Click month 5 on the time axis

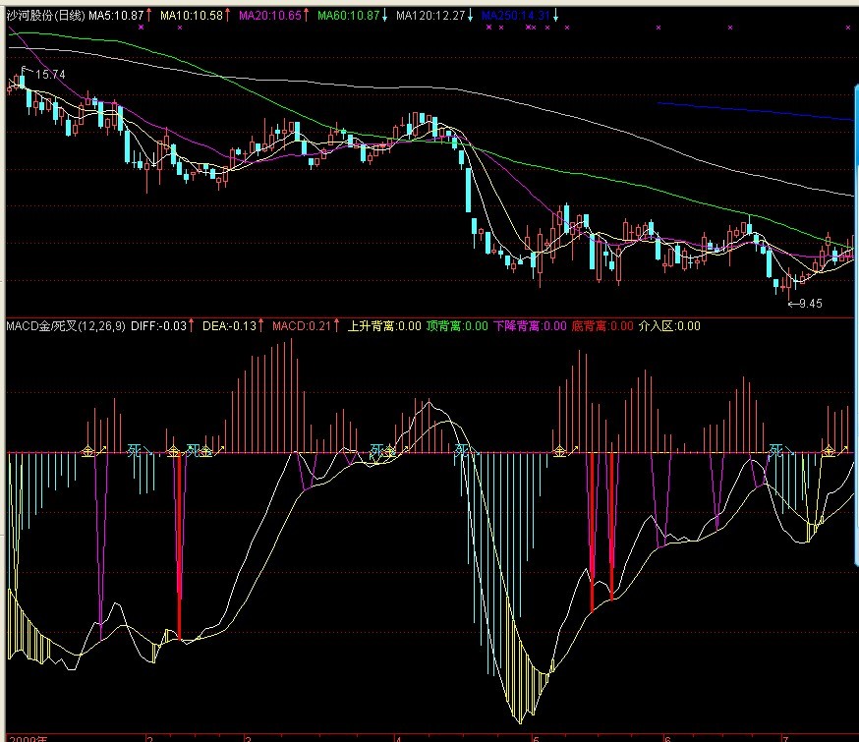[x=537, y=736]
